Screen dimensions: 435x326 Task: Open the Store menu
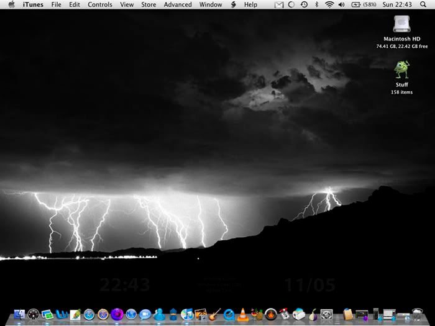pos(149,5)
